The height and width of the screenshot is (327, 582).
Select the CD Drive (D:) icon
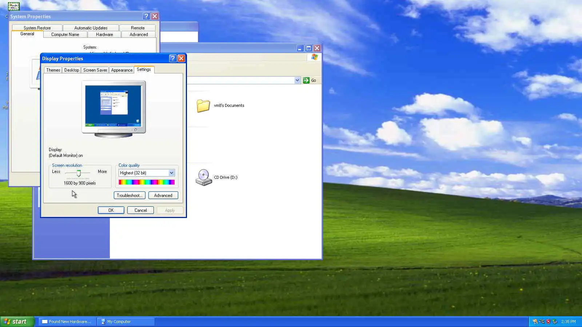point(204,177)
